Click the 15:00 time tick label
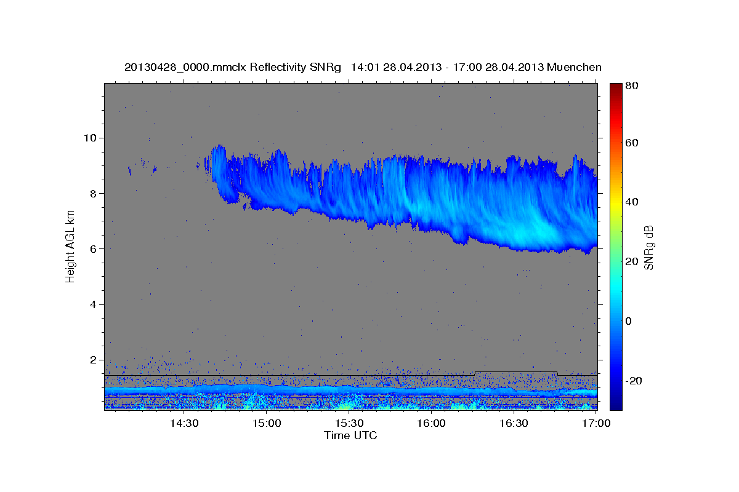Screen dimensions: 739x492 pos(266,424)
